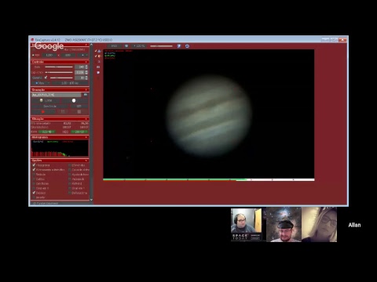Start recording with the red record button
This screenshot has width=377, height=282.
click(x=43, y=112)
